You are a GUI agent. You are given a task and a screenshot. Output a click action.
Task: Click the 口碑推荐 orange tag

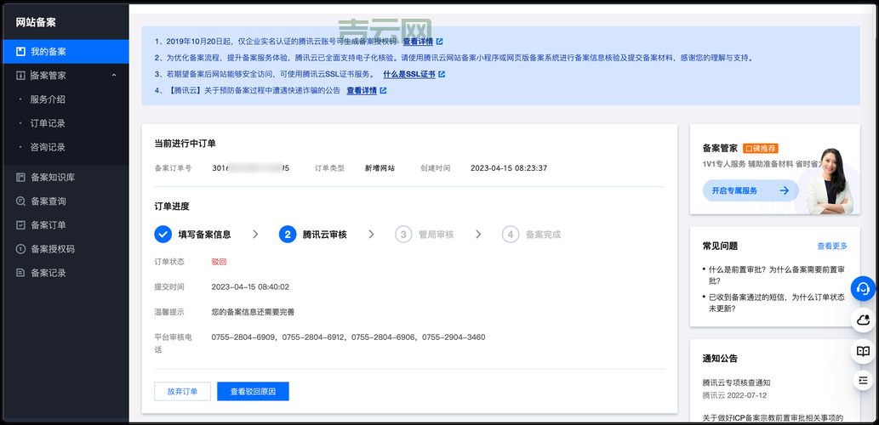coord(760,149)
